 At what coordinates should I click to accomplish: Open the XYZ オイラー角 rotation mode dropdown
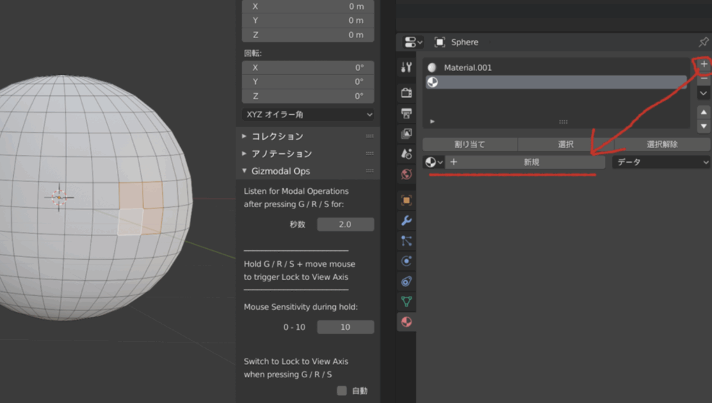pos(308,114)
